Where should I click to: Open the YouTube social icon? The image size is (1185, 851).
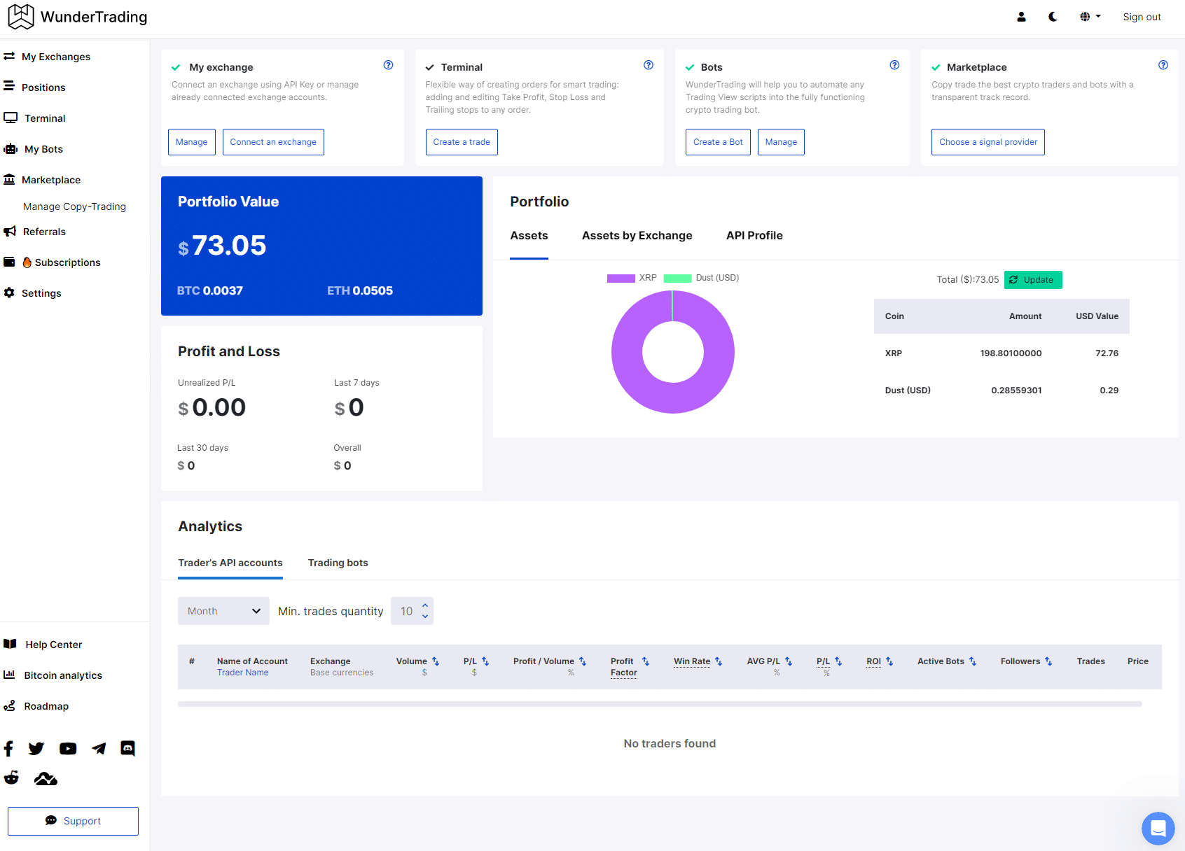click(68, 749)
